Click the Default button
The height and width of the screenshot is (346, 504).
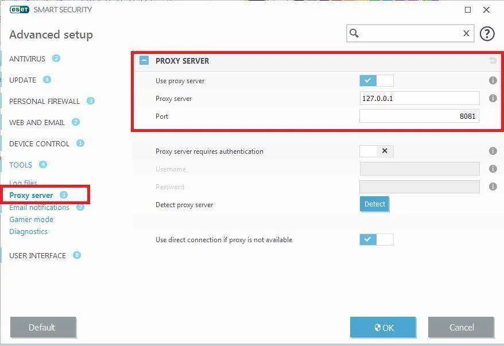click(x=43, y=328)
